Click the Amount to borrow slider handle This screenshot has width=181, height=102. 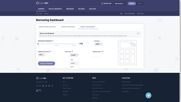(38, 44)
